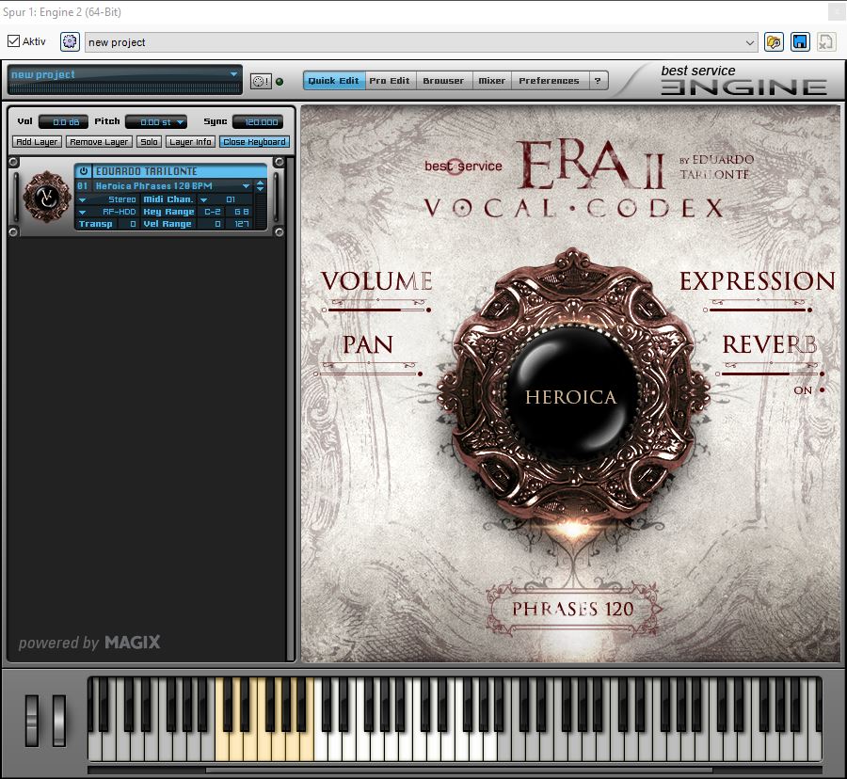This screenshot has height=779, width=847.
Task: Click the Phrases 120 ornamental button
Action: pyautogui.click(x=573, y=609)
